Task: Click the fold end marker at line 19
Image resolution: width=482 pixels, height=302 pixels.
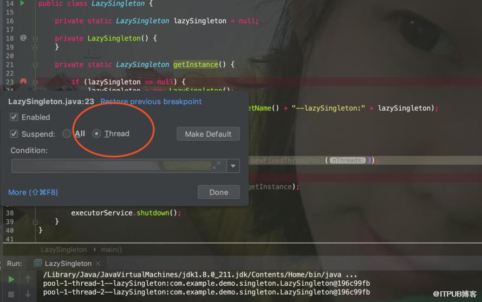Action: [35, 48]
